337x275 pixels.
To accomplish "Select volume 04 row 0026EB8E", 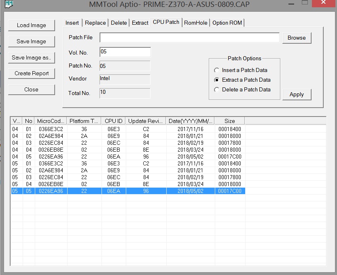I will pos(128,150).
